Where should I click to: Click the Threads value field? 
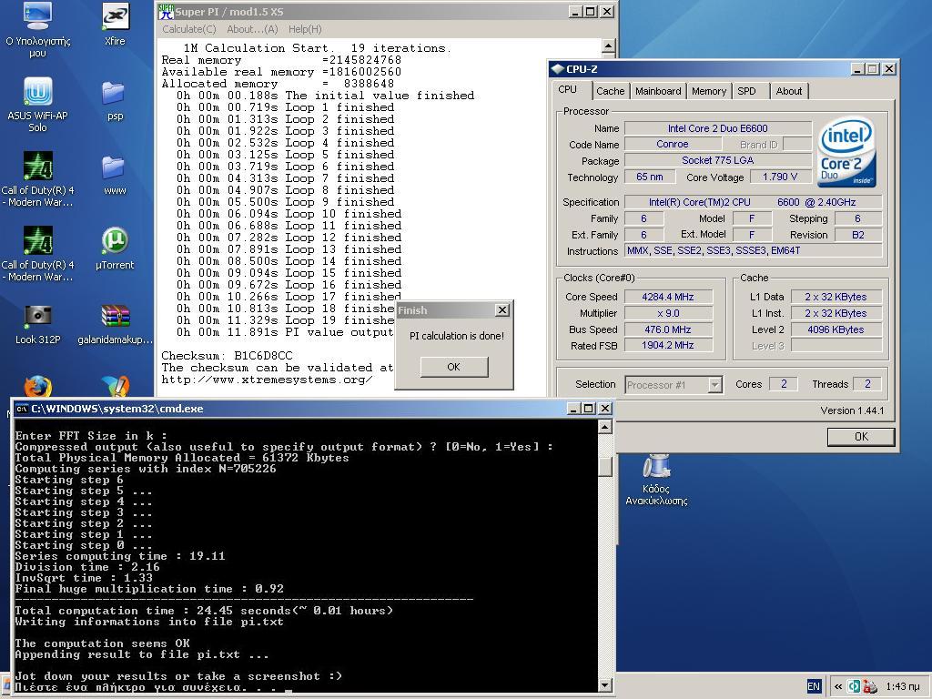(867, 384)
